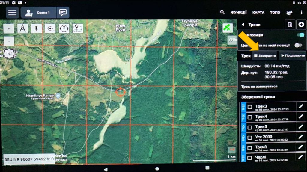The width and height of the screenshot is (307, 172).
Task: Add a new track with plus icon
Action: coord(301,25)
